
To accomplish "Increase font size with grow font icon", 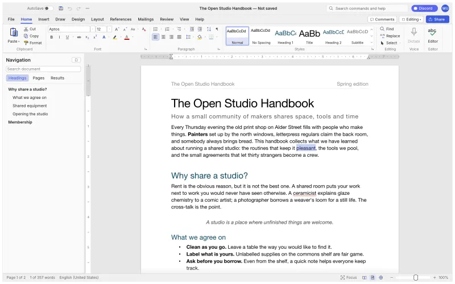I will pyautogui.click(x=117, y=30).
